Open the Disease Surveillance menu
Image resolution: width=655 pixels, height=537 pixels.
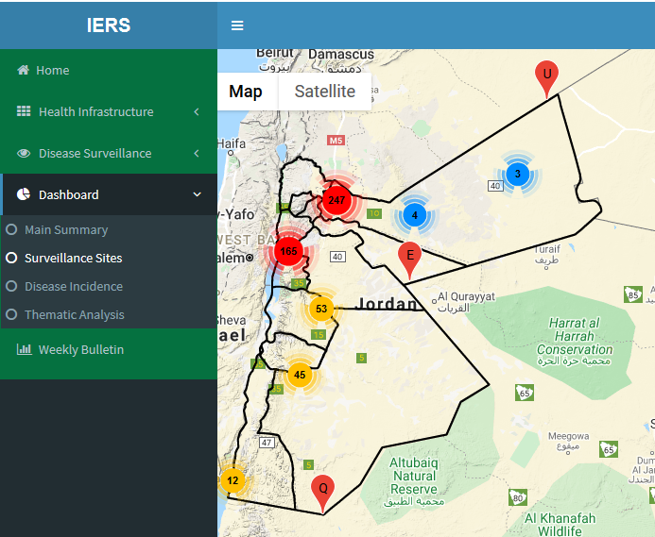coord(109,153)
